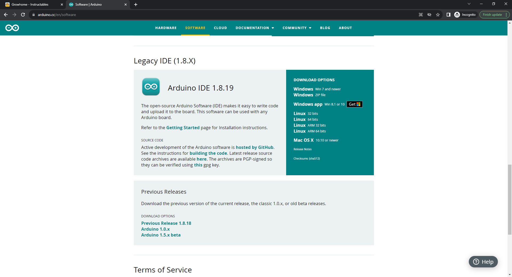Open the Help widget

click(x=483, y=262)
